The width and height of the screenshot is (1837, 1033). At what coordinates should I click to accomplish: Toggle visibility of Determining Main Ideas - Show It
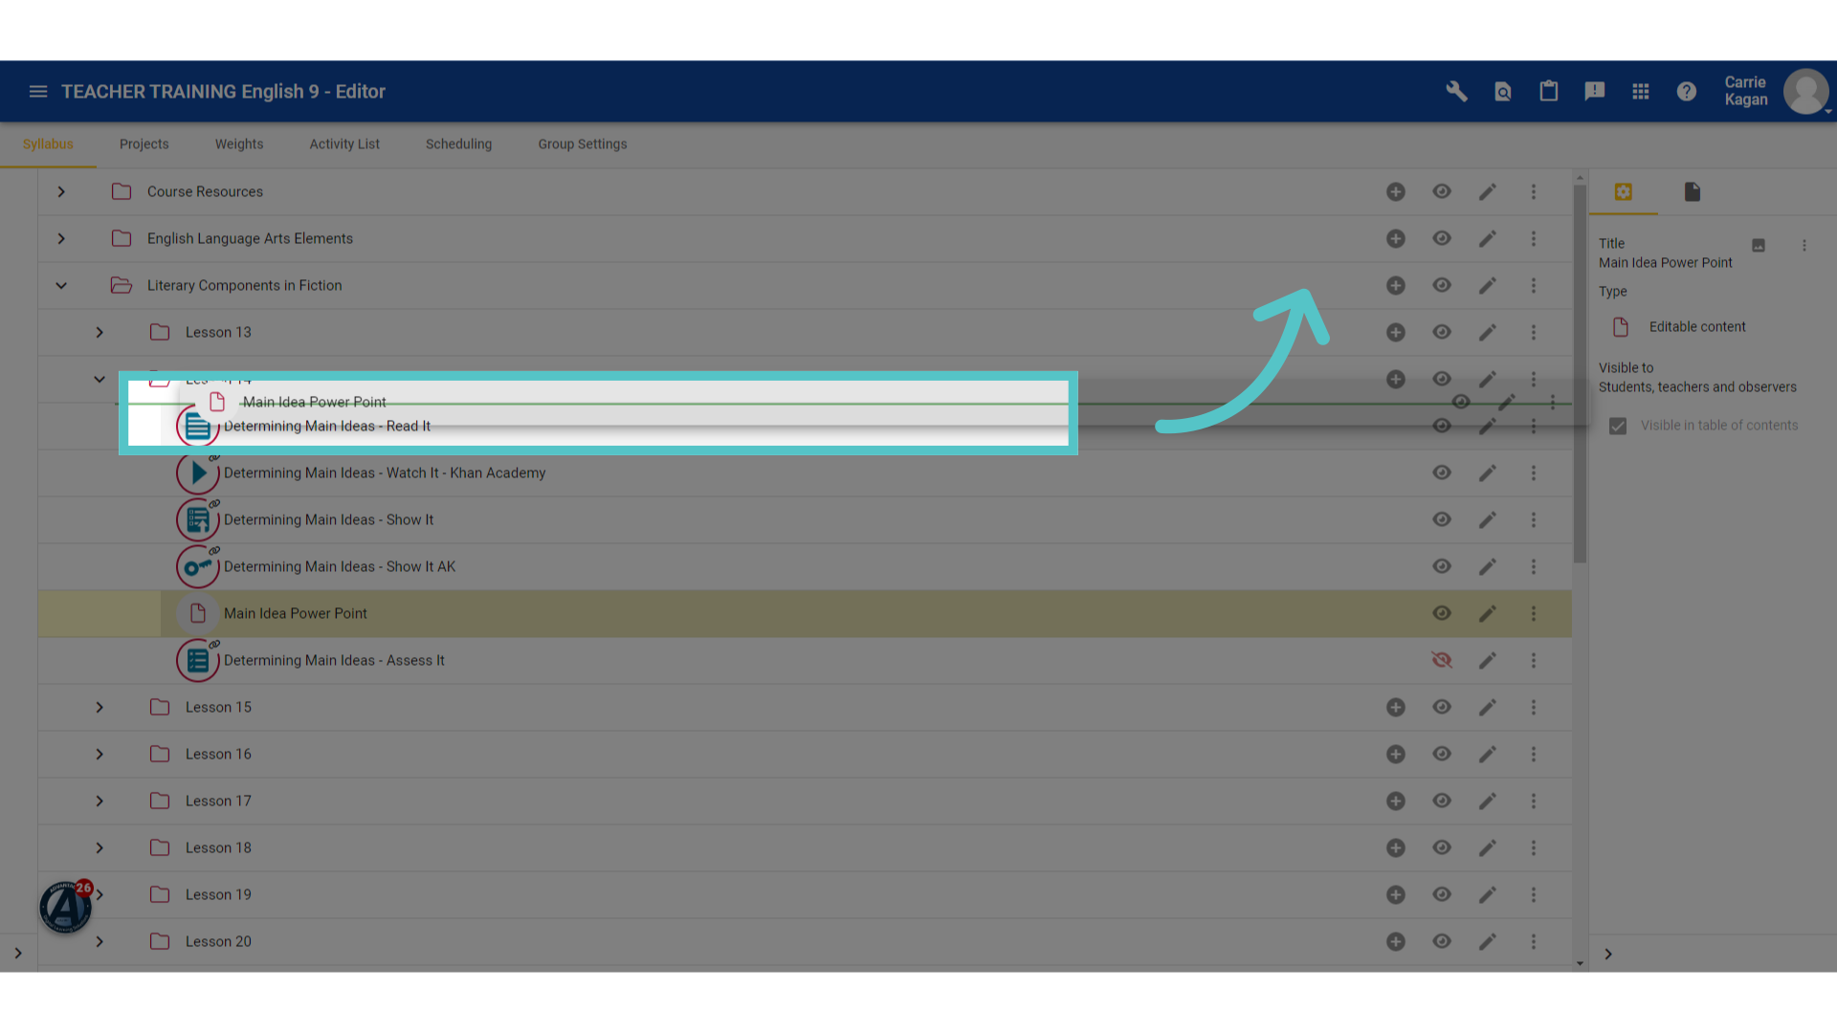coord(1442,520)
